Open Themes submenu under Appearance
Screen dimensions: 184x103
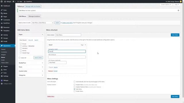click(x=3, y=49)
